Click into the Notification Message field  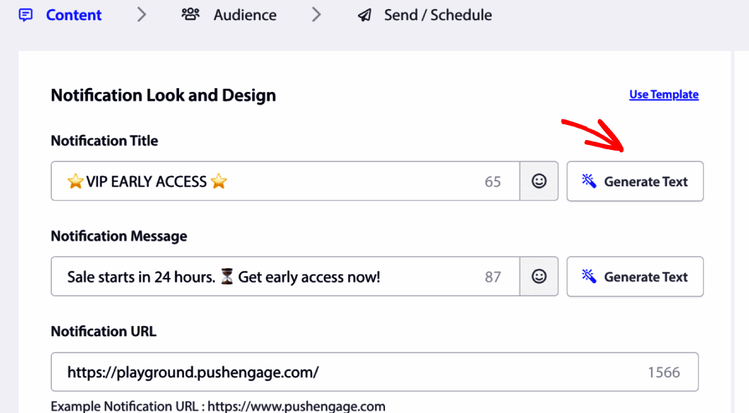pos(285,276)
